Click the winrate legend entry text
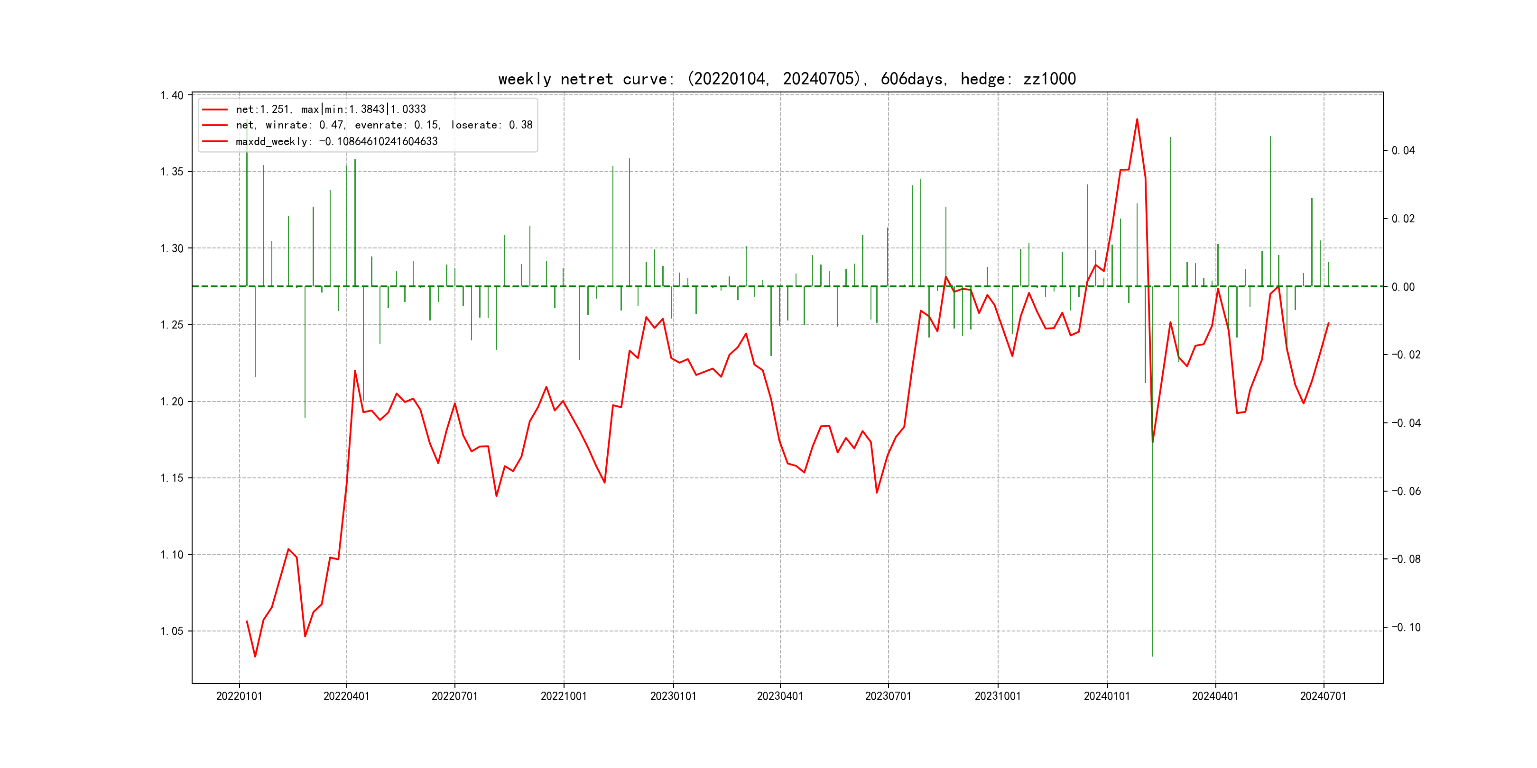1537x768 pixels. (x=384, y=125)
